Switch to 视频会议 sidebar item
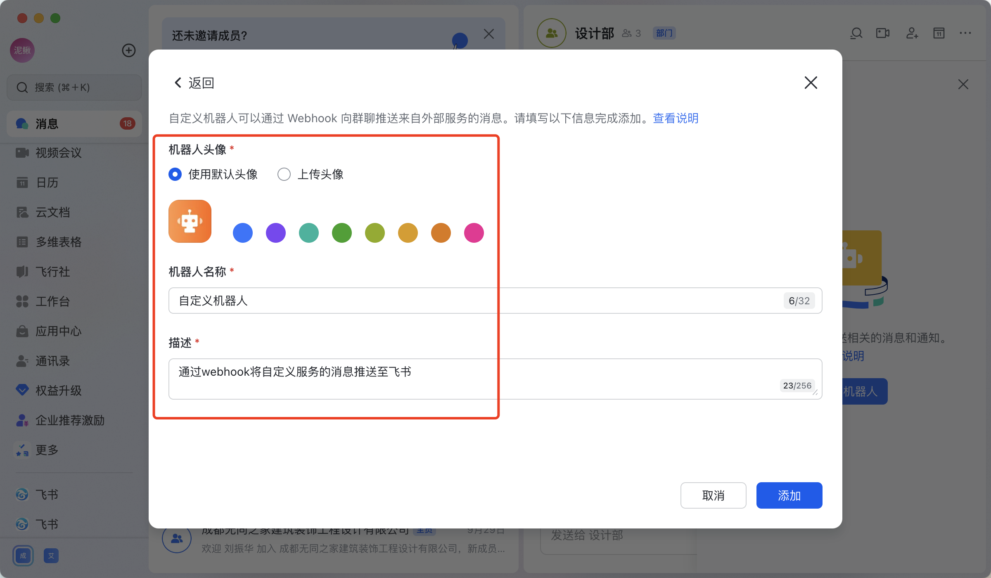 [58, 153]
